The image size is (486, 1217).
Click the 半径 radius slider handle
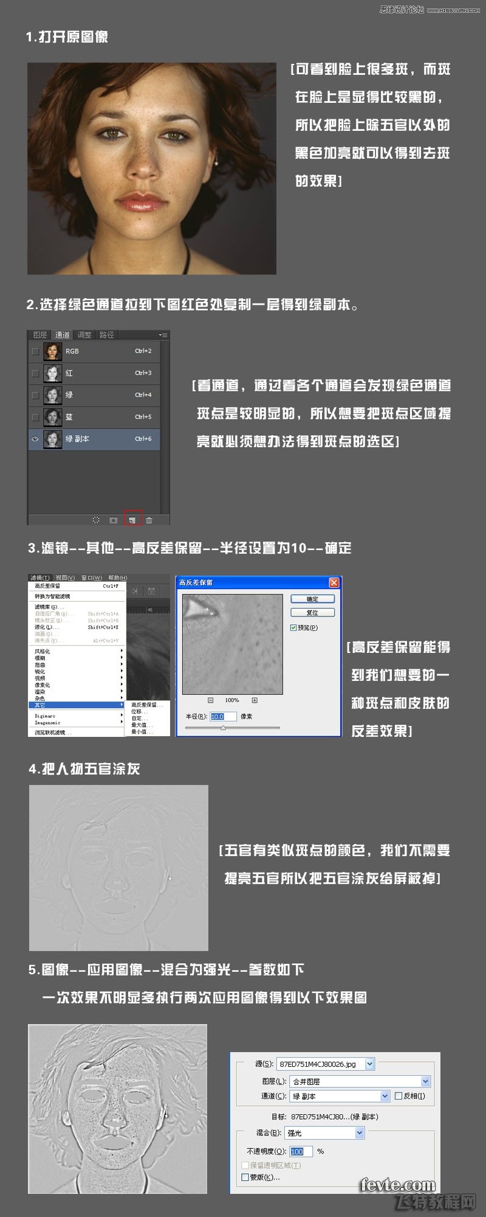pos(223,727)
